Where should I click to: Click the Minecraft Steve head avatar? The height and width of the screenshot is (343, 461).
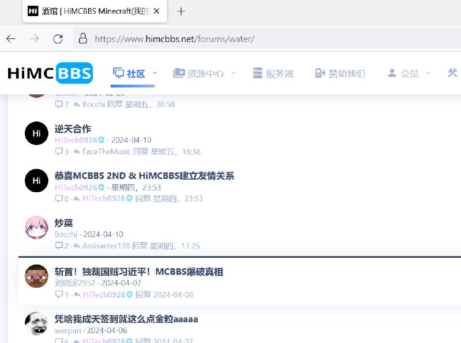point(36,276)
